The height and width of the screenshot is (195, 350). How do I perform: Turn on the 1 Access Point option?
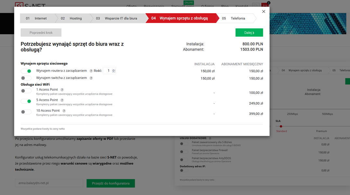[x=26, y=91]
